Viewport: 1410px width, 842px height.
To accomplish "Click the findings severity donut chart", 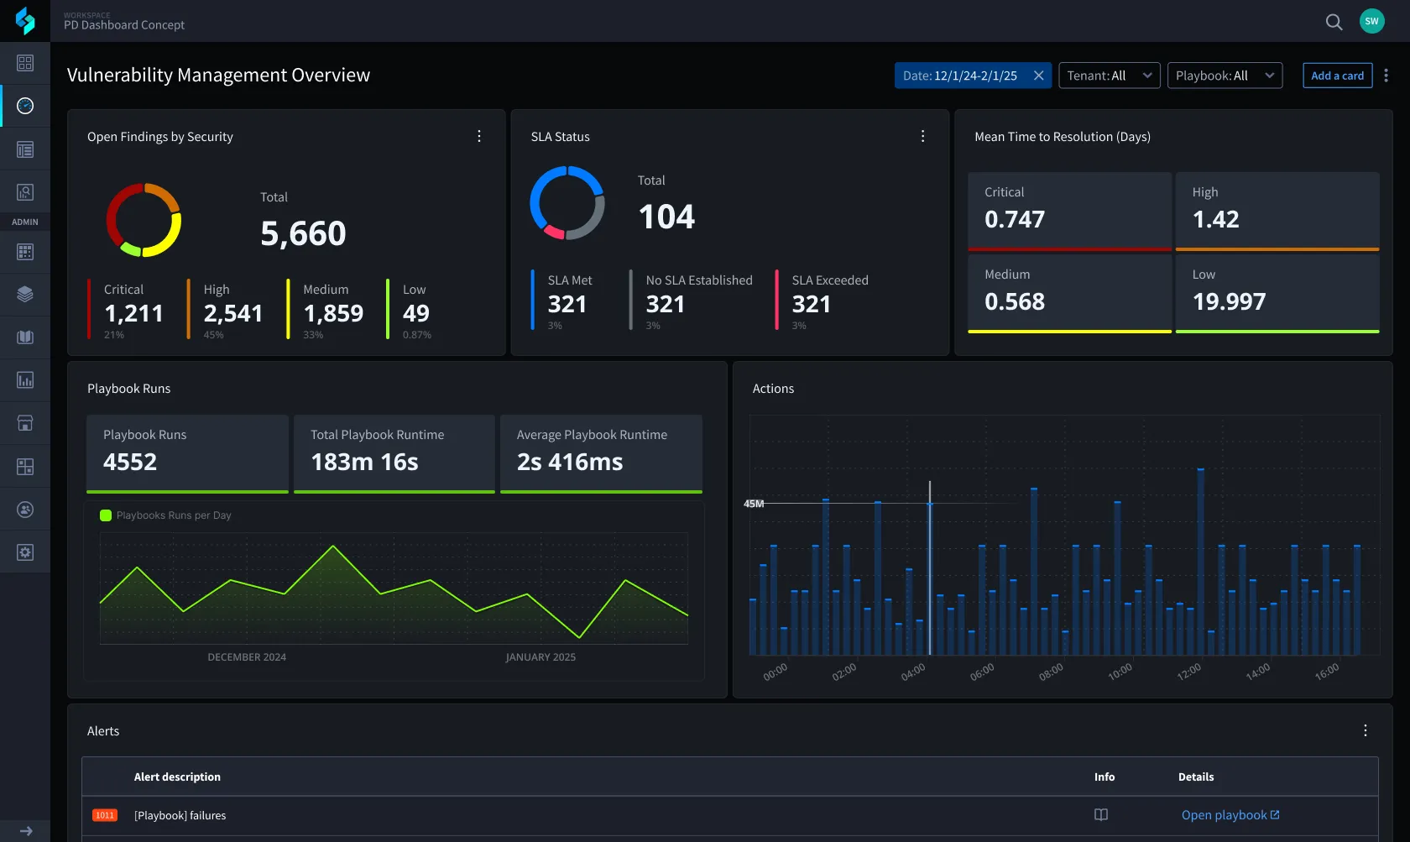I will [144, 220].
